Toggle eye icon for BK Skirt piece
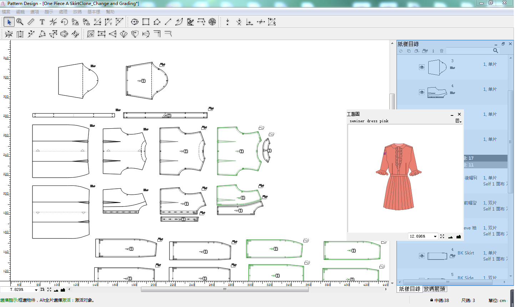 coord(421,256)
